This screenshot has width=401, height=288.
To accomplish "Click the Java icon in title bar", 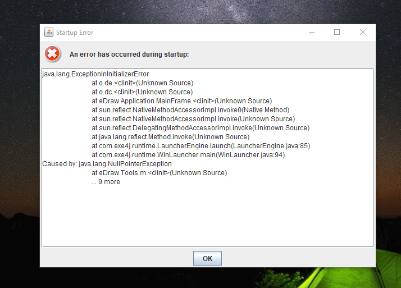I will 49,32.
